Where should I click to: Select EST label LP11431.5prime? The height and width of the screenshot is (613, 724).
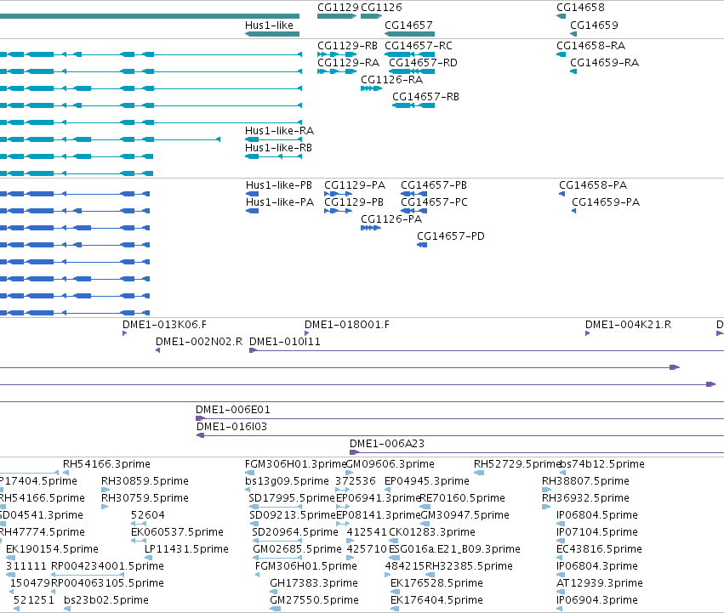pos(186,549)
